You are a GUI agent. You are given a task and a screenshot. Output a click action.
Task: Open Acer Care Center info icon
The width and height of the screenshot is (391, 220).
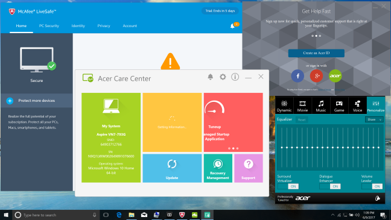[235, 77]
